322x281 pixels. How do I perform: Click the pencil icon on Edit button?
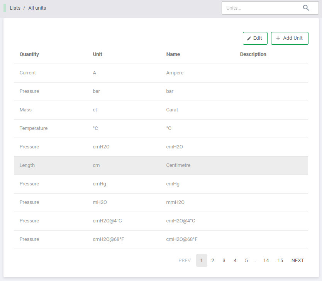coord(249,39)
